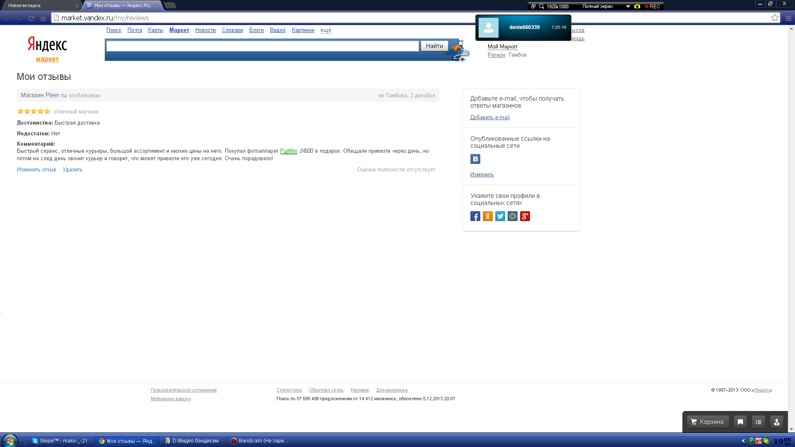The width and height of the screenshot is (795, 447).
Task: Go to the browser home page
Action: point(43,18)
